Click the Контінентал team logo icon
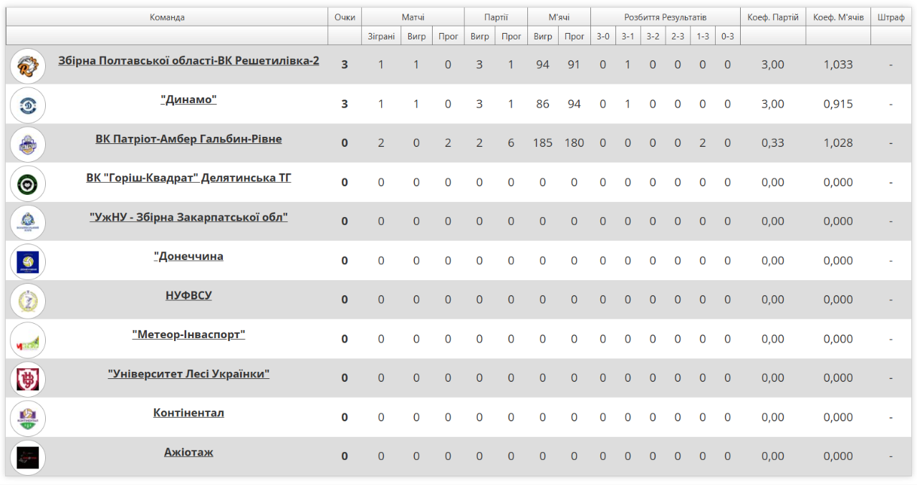The image size is (917, 485). [28, 418]
